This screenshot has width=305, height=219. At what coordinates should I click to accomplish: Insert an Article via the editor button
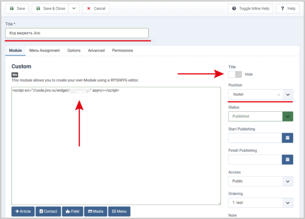23,211
